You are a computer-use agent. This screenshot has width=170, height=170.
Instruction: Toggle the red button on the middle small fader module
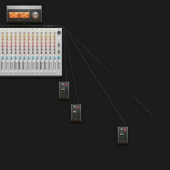[x=78, y=107]
